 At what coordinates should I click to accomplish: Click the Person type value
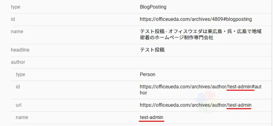pyautogui.click(x=147, y=74)
